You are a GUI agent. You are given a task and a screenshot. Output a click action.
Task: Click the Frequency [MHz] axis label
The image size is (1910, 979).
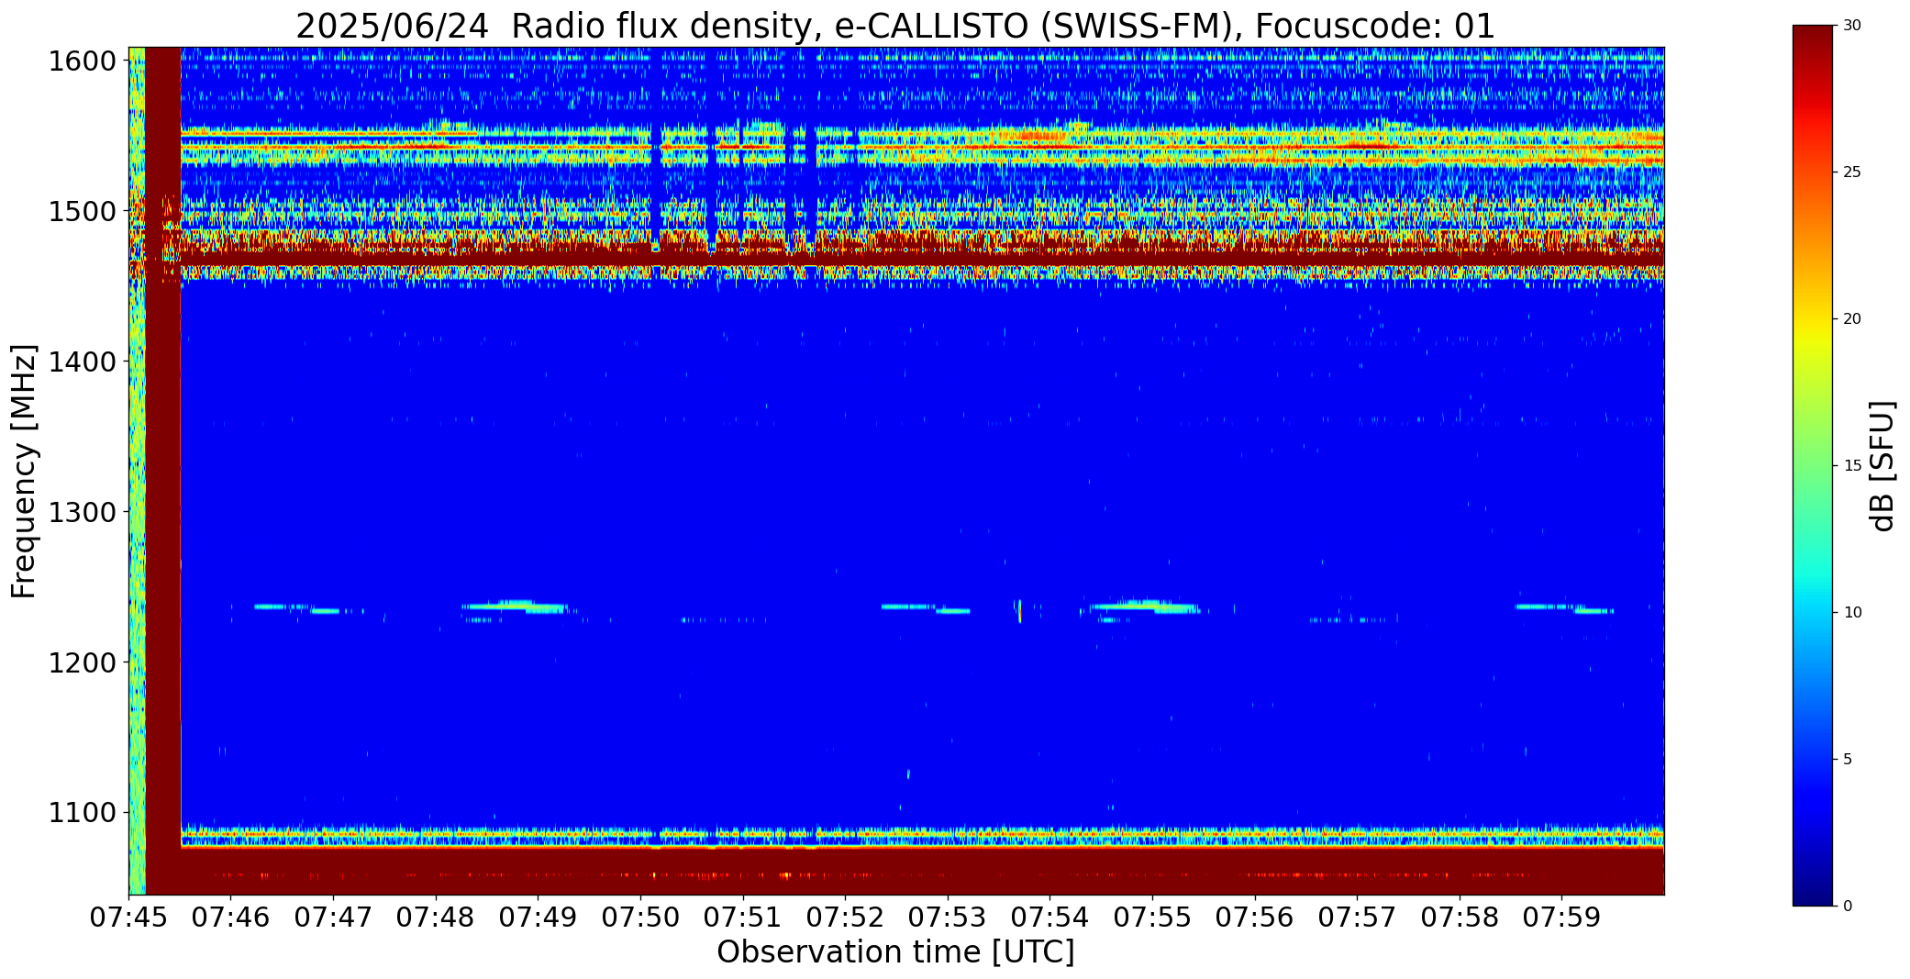coord(25,471)
